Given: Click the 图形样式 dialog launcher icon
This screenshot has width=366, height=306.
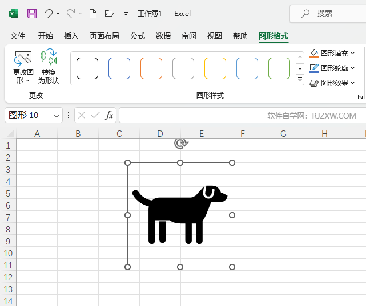Looking at the screenshot, I should (360, 97).
